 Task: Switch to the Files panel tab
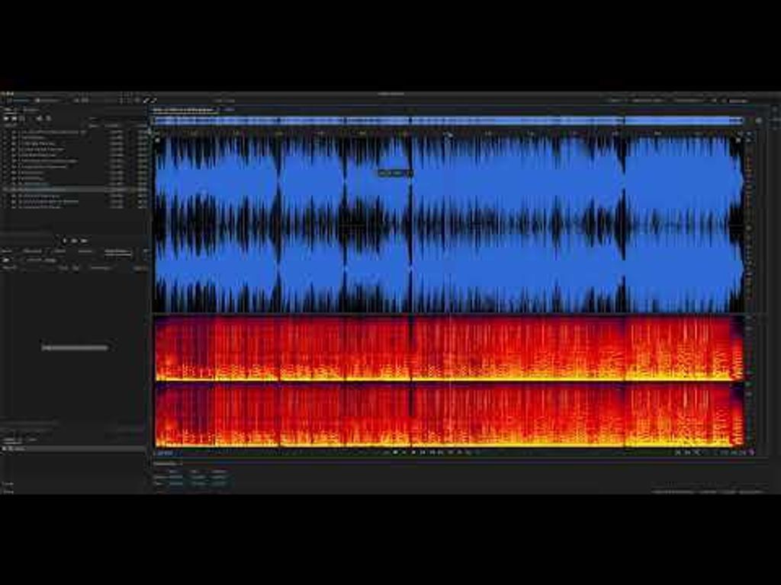coord(8,110)
